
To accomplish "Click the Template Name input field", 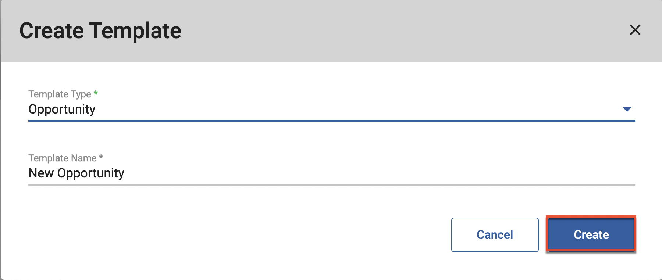I will (331, 173).
